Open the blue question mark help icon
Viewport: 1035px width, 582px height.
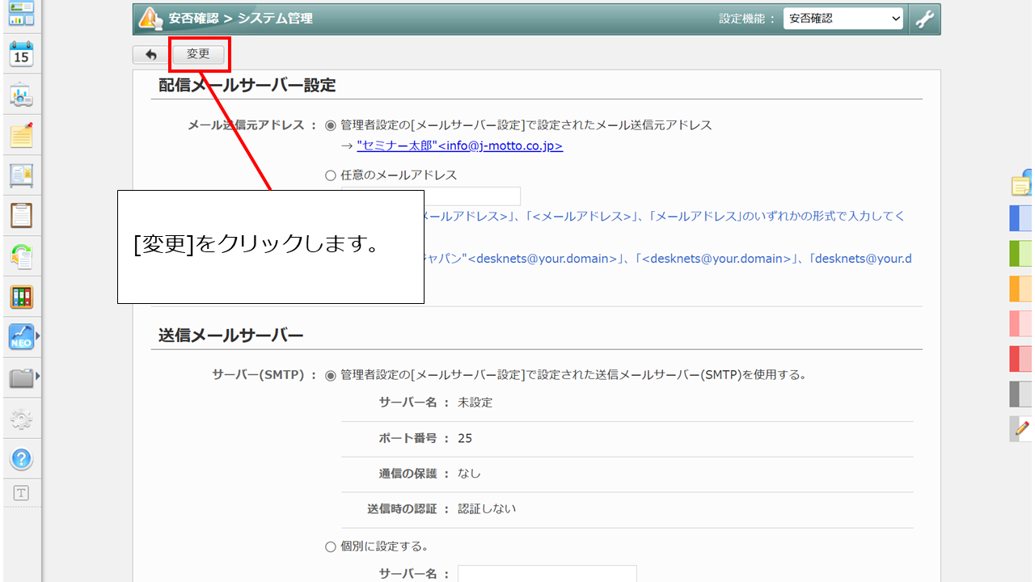coord(21,459)
